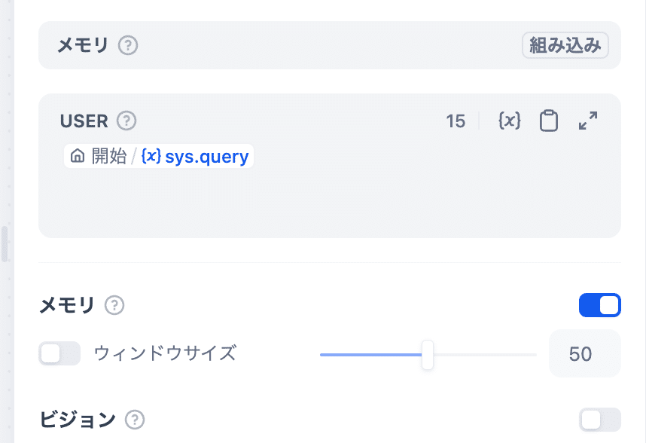Click the ウィンドウサイズ slider handle
The image size is (646, 443).
click(x=428, y=354)
